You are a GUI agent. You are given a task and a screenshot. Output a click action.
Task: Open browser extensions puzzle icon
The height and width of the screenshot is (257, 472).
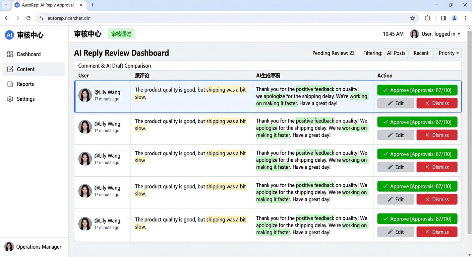427,18
